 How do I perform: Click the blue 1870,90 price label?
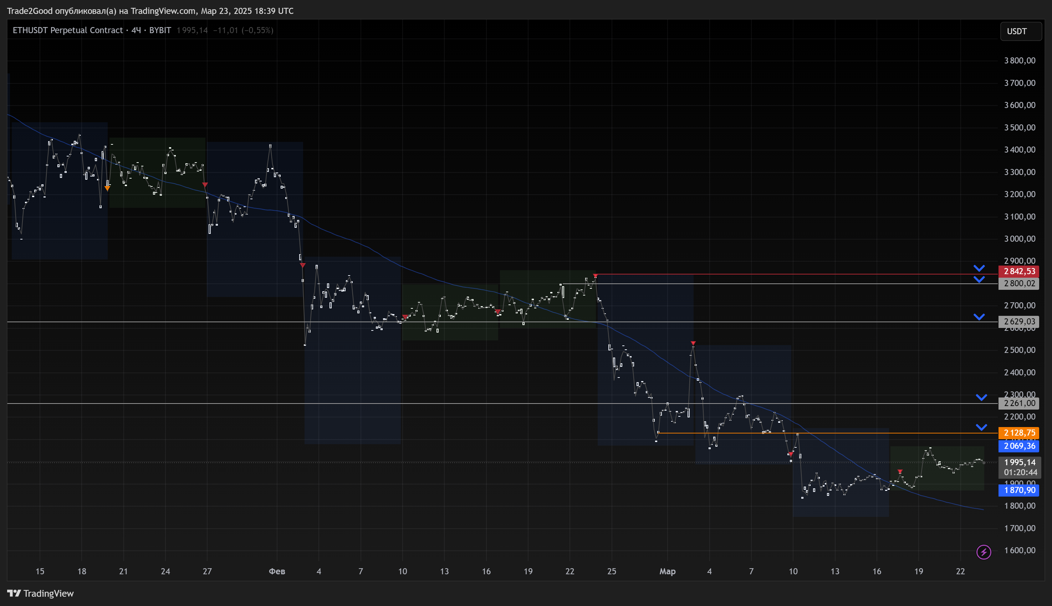pos(1019,490)
